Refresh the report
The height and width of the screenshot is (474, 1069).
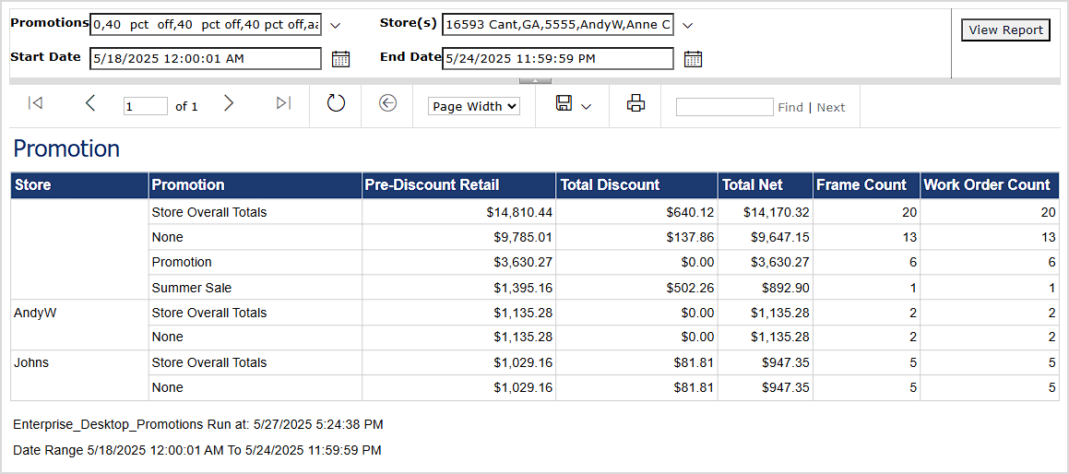coord(336,103)
